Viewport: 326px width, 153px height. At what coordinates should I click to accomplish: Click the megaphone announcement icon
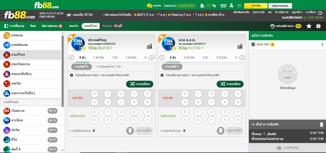pos(69,15)
